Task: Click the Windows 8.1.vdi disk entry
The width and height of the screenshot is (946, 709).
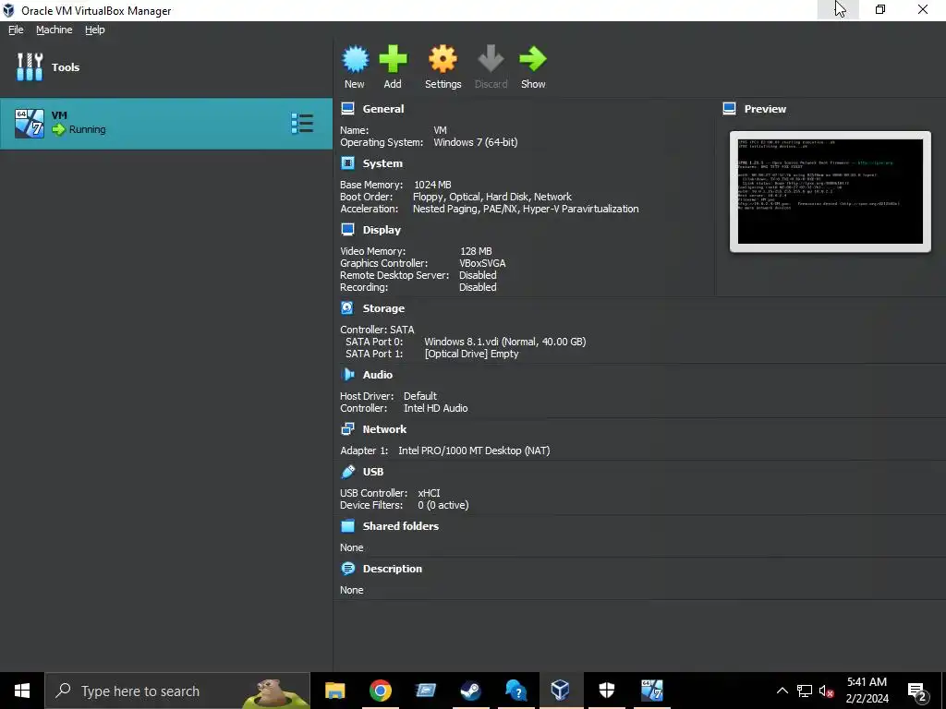Action: pyautogui.click(x=505, y=342)
